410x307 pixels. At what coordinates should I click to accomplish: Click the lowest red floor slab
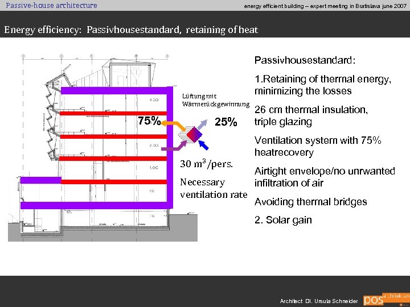114,182
